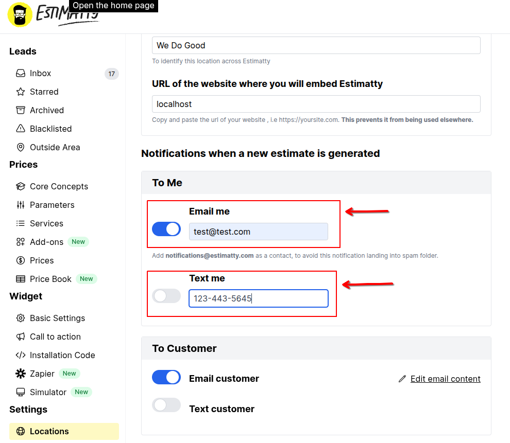Open the Edit email content link

[x=445, y=379]
